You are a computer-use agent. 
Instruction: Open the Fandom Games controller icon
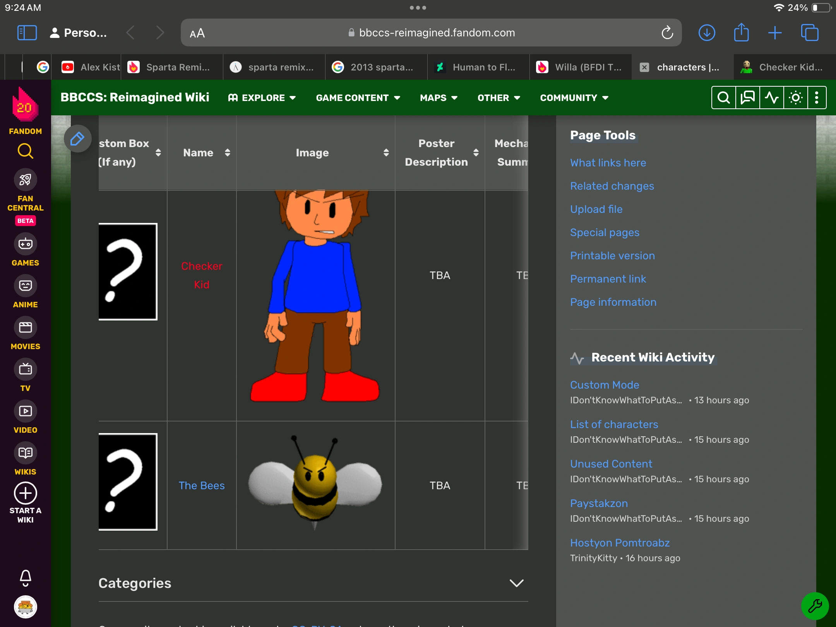(x=26, y=244)
